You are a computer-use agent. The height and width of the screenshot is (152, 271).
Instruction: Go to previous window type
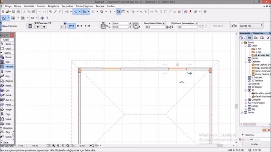[38, 27]
